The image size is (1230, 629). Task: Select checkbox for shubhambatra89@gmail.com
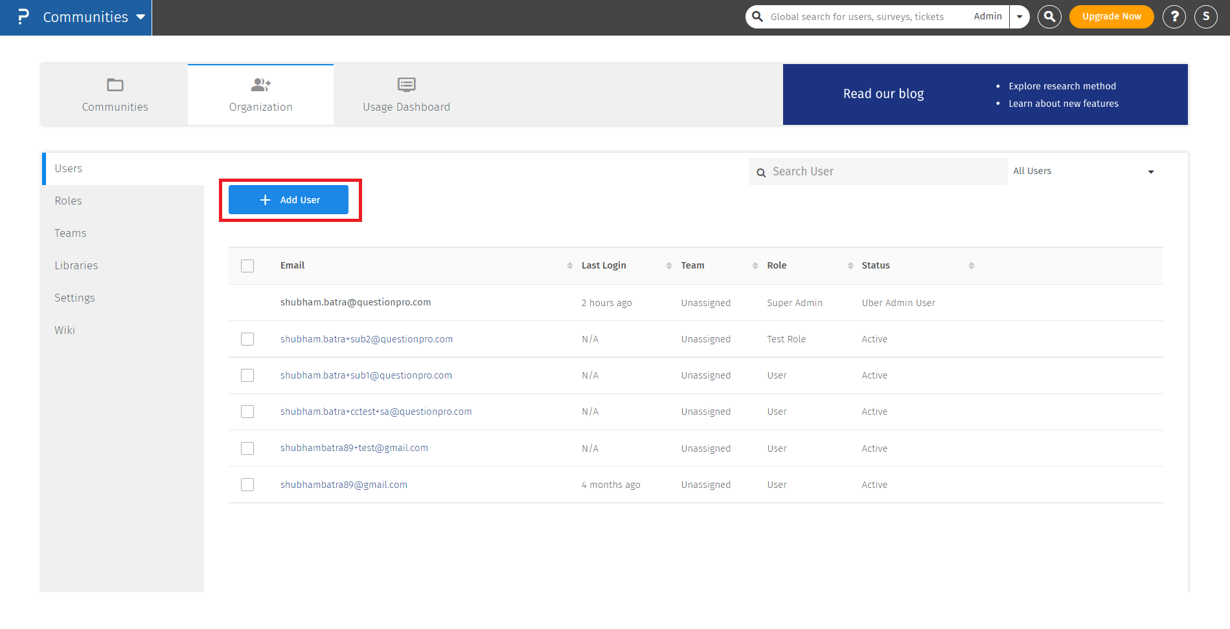(x=247, y=485)
